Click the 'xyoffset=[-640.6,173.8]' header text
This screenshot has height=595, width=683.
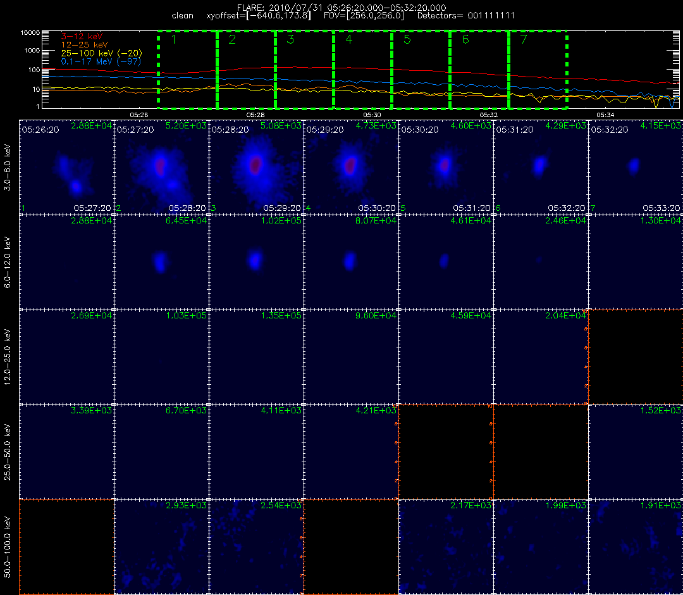259,16
